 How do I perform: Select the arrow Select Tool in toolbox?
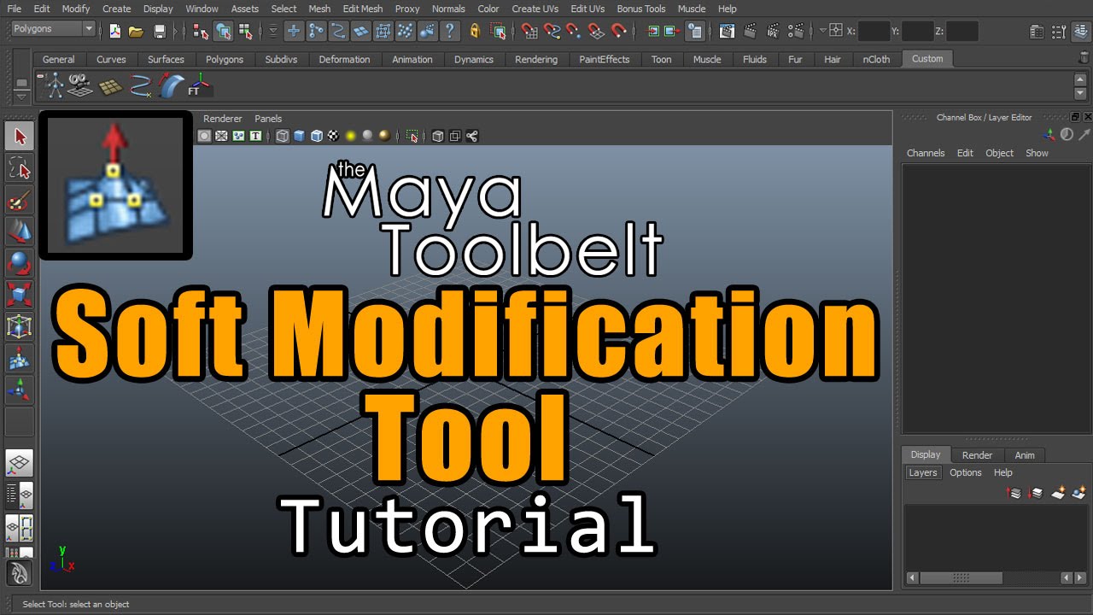[x=20, y=136]
